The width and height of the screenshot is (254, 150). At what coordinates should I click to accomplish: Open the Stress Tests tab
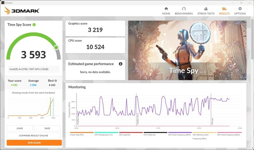click(206, 11)
